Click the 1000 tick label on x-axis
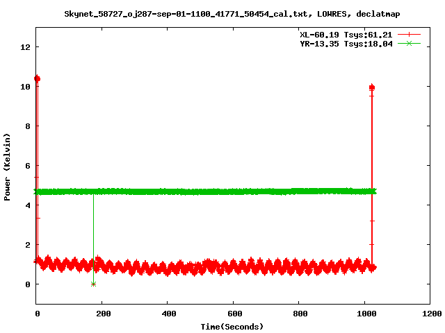This screenshot has width=445, height=333. (x=364, y=314)
